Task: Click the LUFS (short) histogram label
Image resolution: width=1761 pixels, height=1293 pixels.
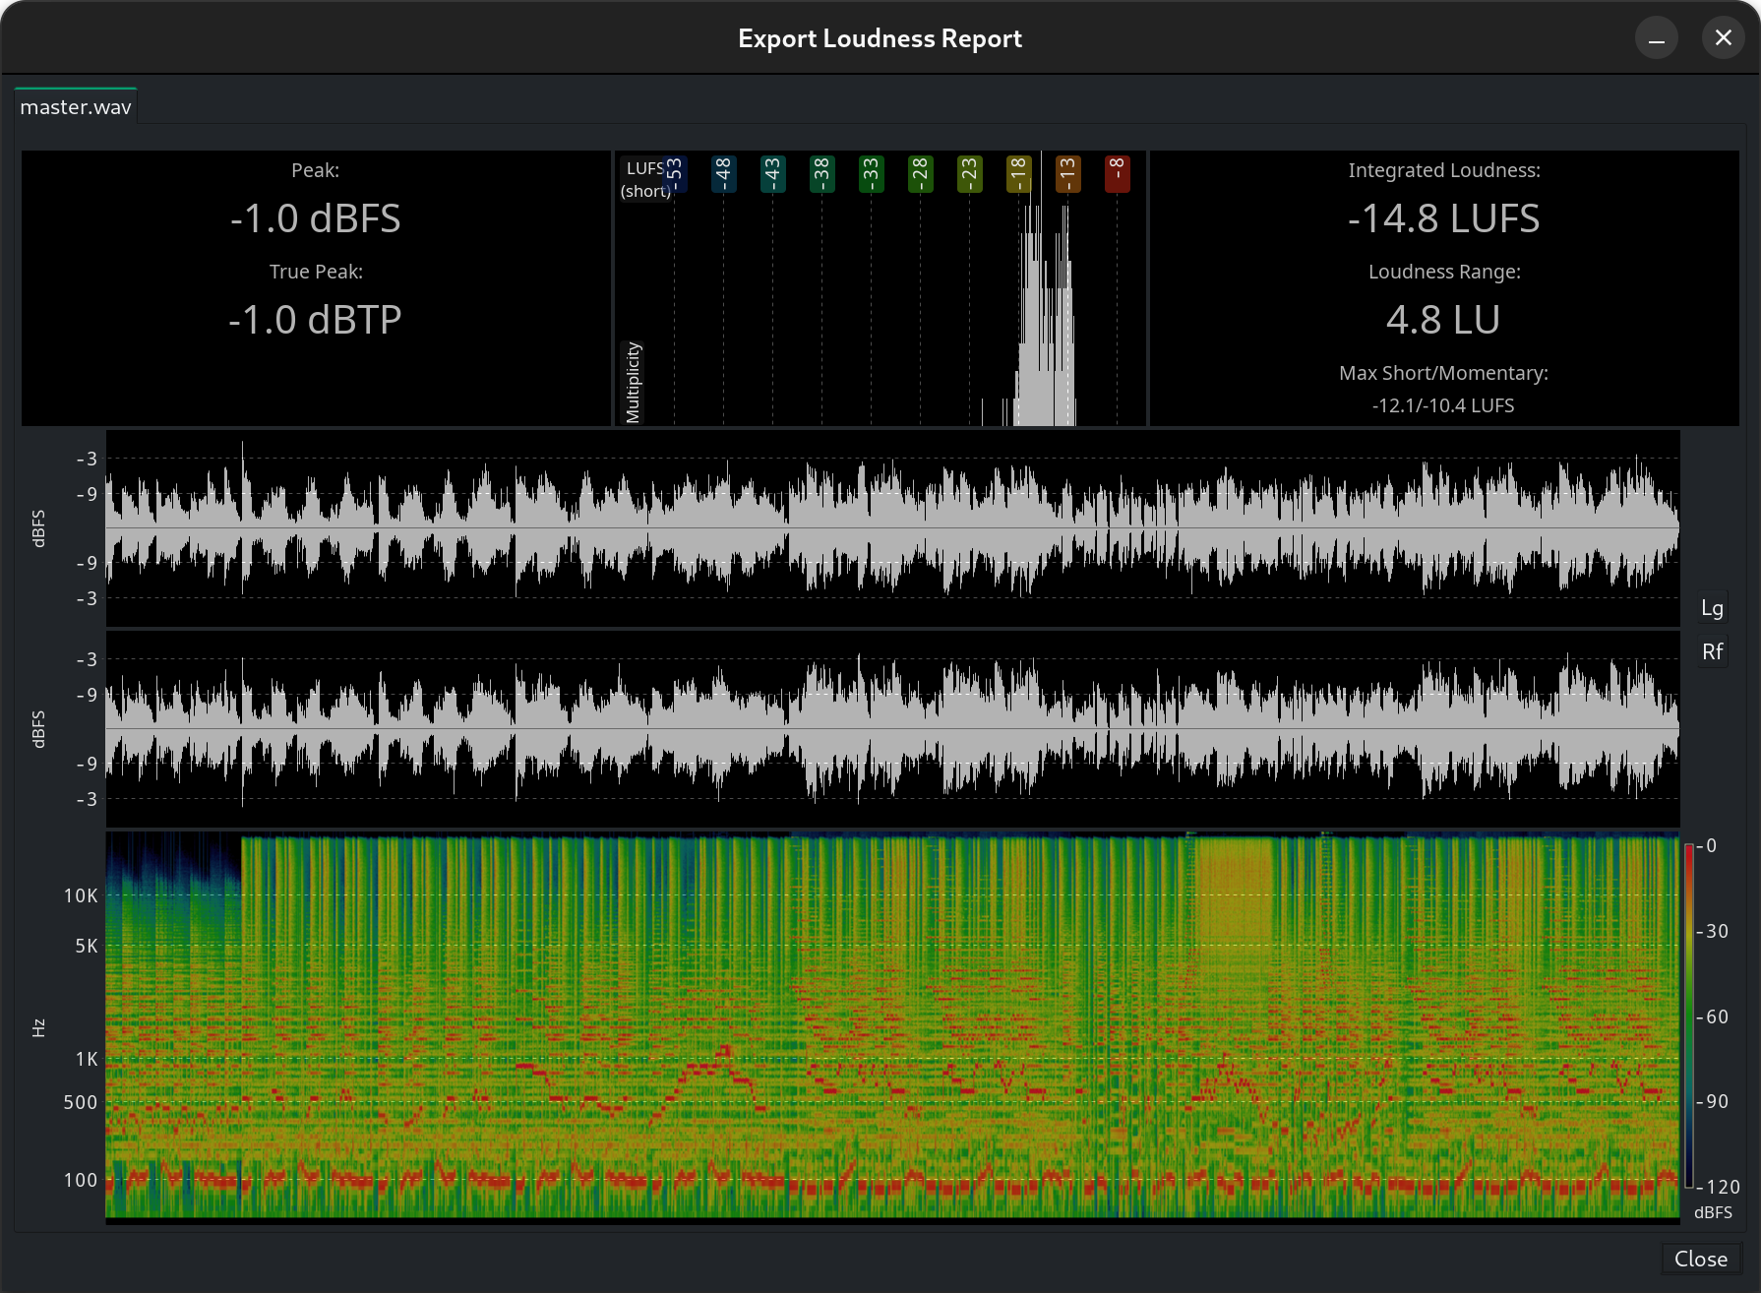Action: 645,179
